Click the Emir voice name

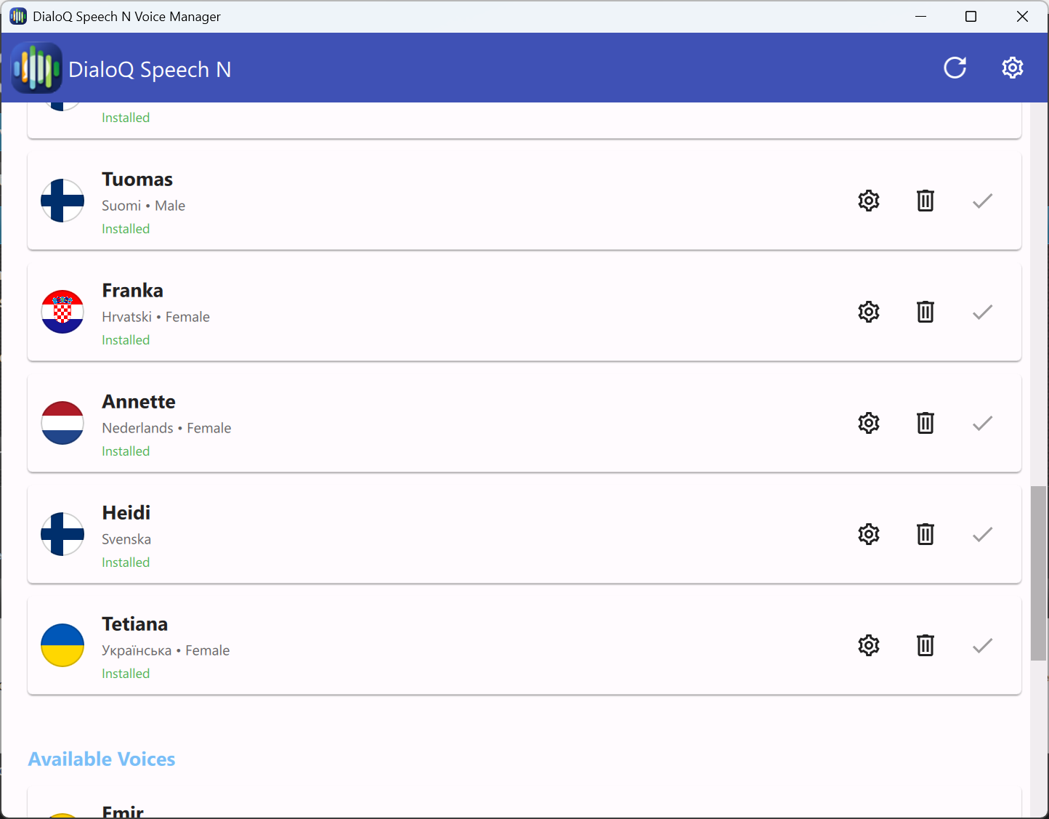tap(123, 812)
